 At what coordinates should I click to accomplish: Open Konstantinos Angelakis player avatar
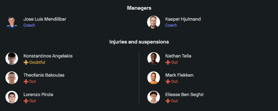tap(12, 58)
